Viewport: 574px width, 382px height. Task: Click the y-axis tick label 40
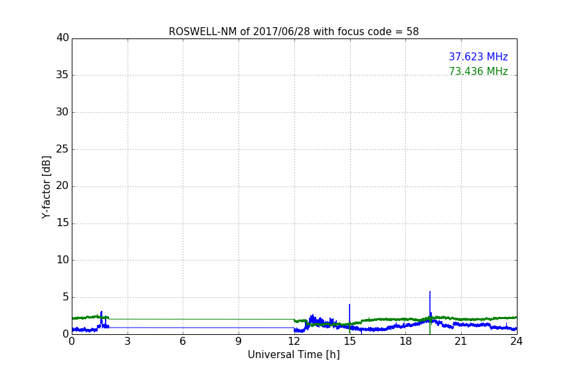[62, 38]
